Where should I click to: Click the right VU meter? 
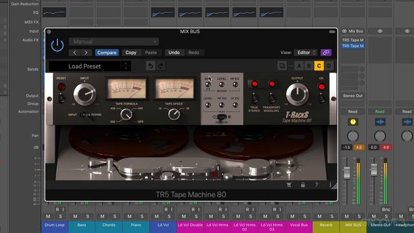point(174,88)
